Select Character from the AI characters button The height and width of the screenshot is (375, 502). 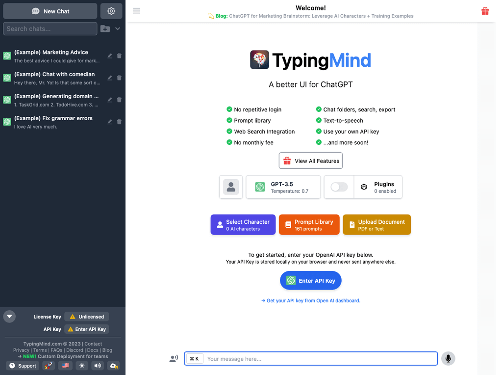[243, 224]
